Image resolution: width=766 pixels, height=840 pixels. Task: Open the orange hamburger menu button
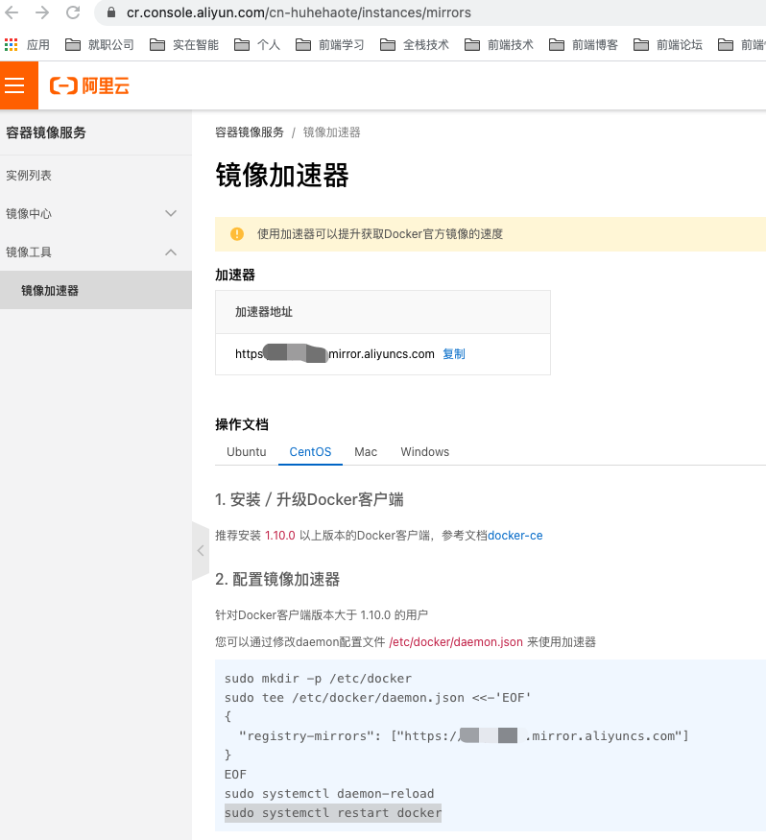[19, 85]
